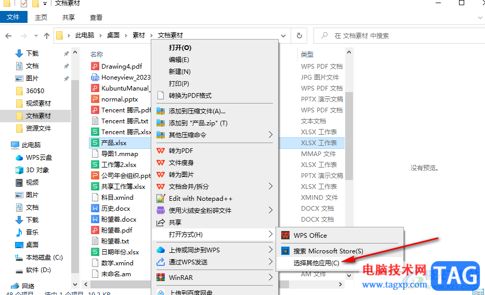485x295 pixels.
Task: Click the cloud icon beside 上传或同步到WPS
Action: 161,250
